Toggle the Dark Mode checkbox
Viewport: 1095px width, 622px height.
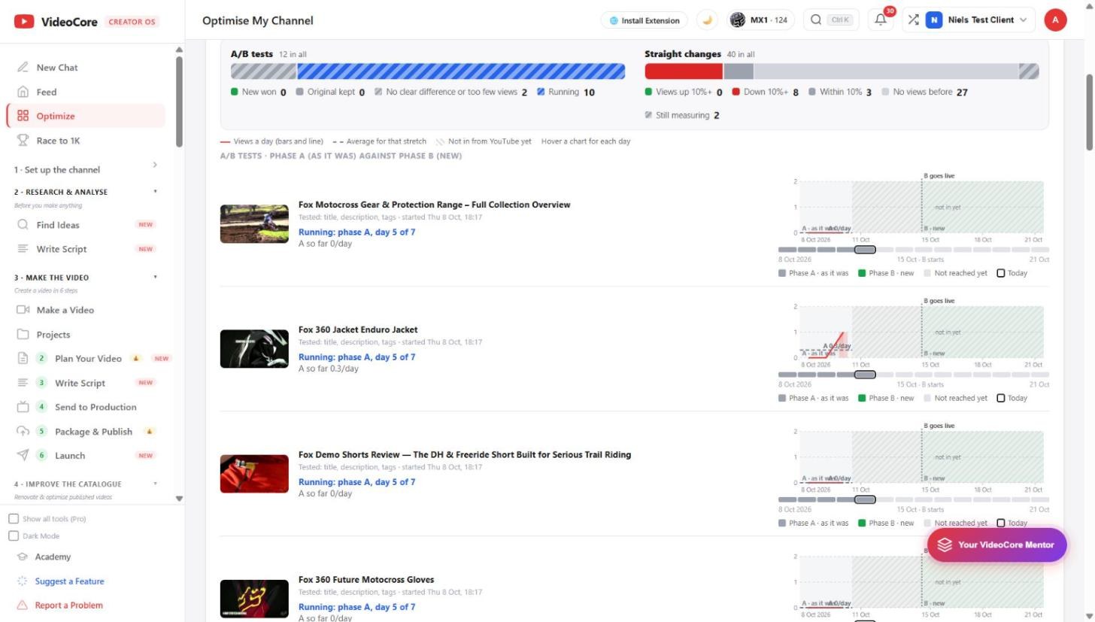tap(14, 536)
